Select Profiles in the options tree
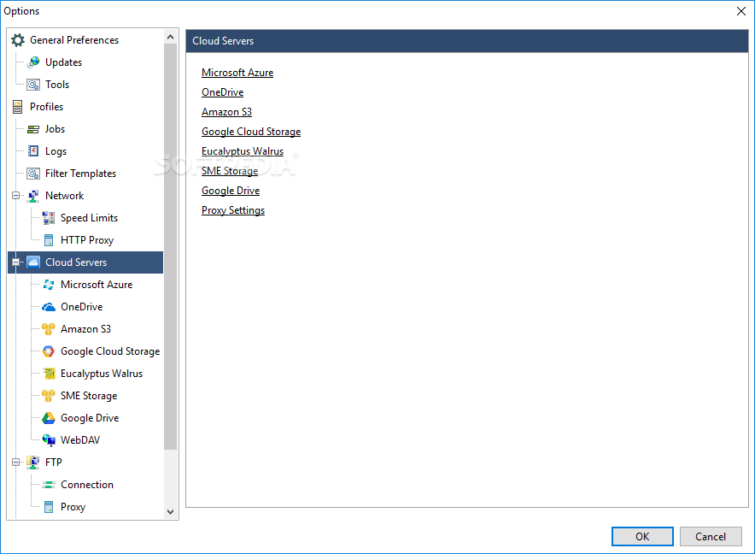 46,107
